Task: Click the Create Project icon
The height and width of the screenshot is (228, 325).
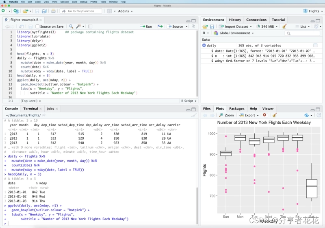Action: point(16,11)
